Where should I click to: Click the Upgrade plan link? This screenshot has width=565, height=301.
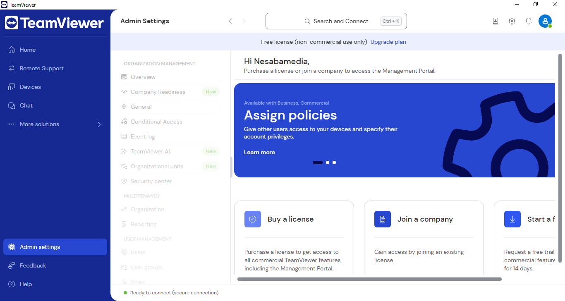point(388,42)
